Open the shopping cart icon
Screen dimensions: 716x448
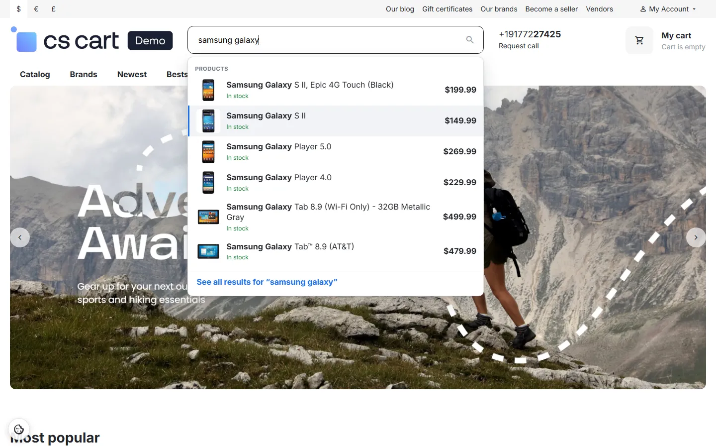tap(639, 40)
